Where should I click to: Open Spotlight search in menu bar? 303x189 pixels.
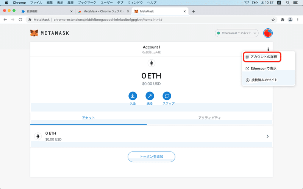288,3
